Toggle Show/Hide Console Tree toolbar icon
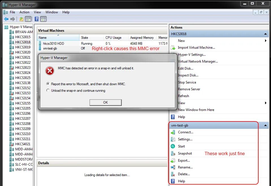 click(x=28, y=19)
